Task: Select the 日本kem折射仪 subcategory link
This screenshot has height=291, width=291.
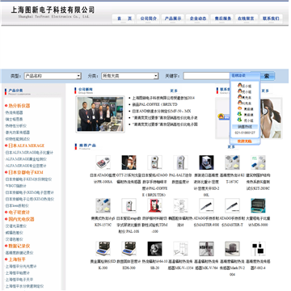Action: (16, 205)
